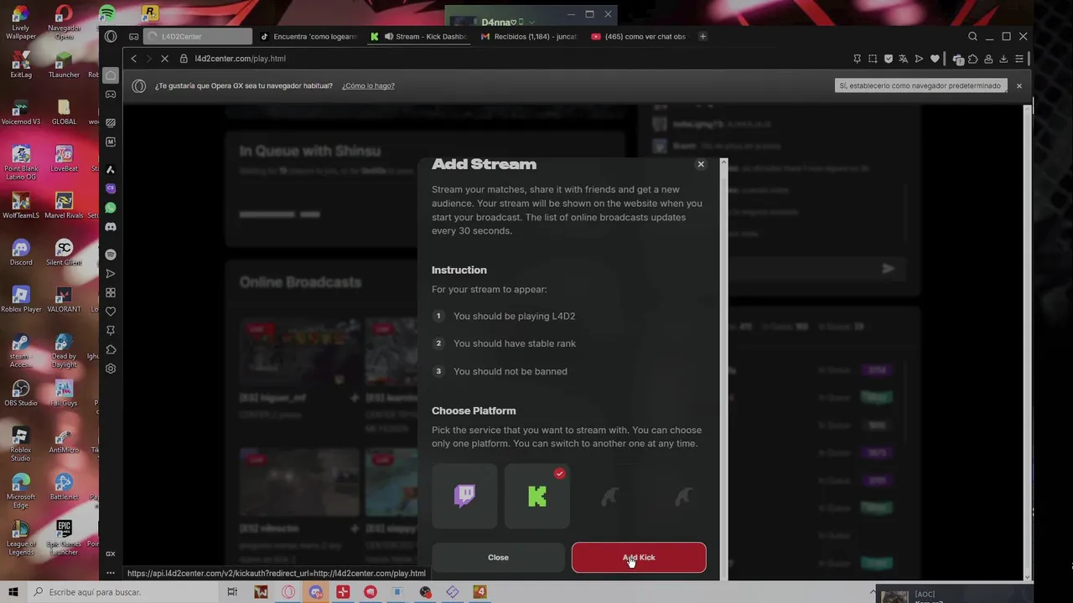Click the browser forward arrow
1073x603 pixels.
148,59
